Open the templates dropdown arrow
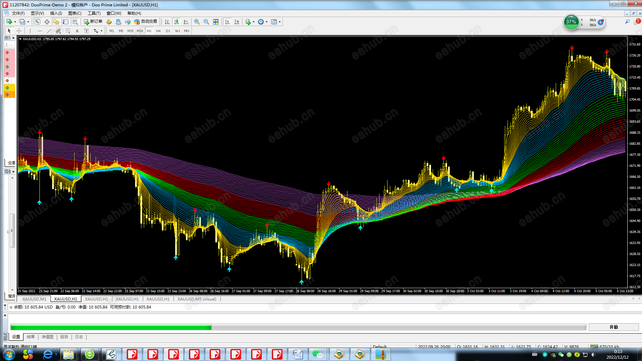The width and height of the screenshot is (642, 361). click(280, 22)
